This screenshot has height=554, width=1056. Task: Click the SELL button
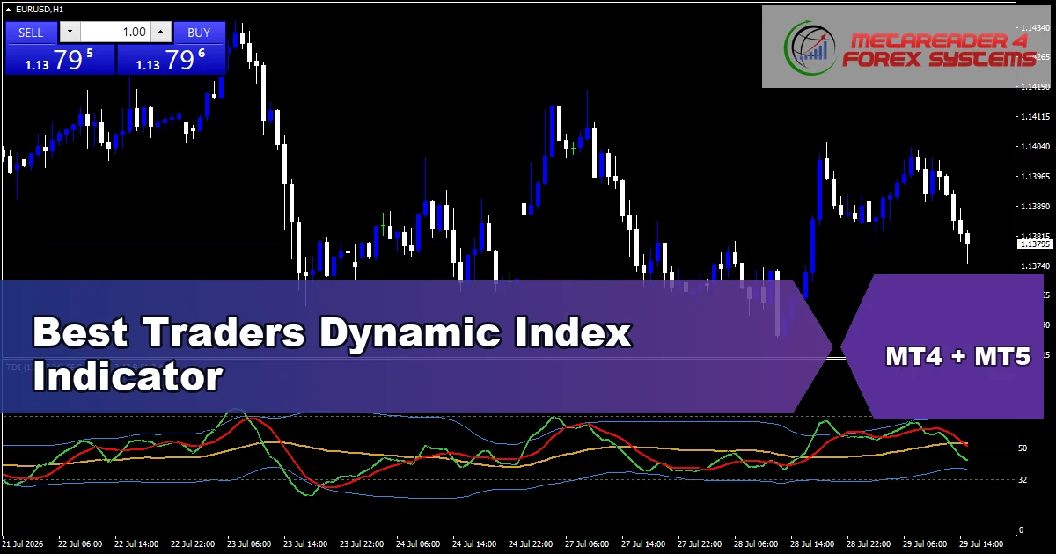31,33
